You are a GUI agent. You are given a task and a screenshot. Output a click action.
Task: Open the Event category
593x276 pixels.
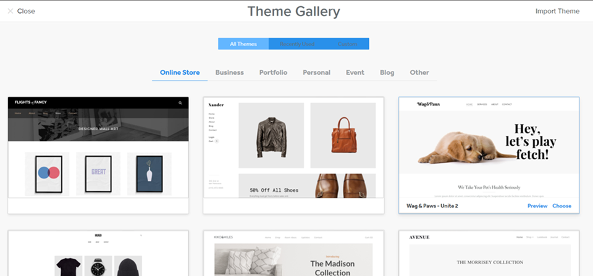[355, 73]
